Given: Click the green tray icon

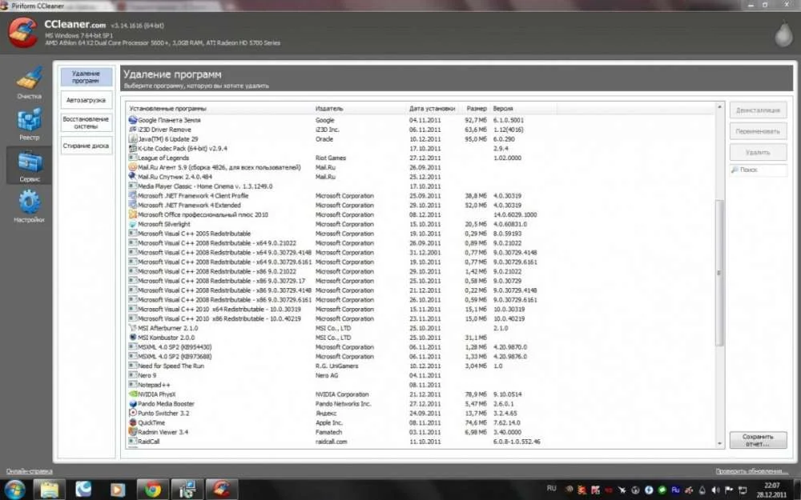Looking at the screenshot, I should (662, 490).
